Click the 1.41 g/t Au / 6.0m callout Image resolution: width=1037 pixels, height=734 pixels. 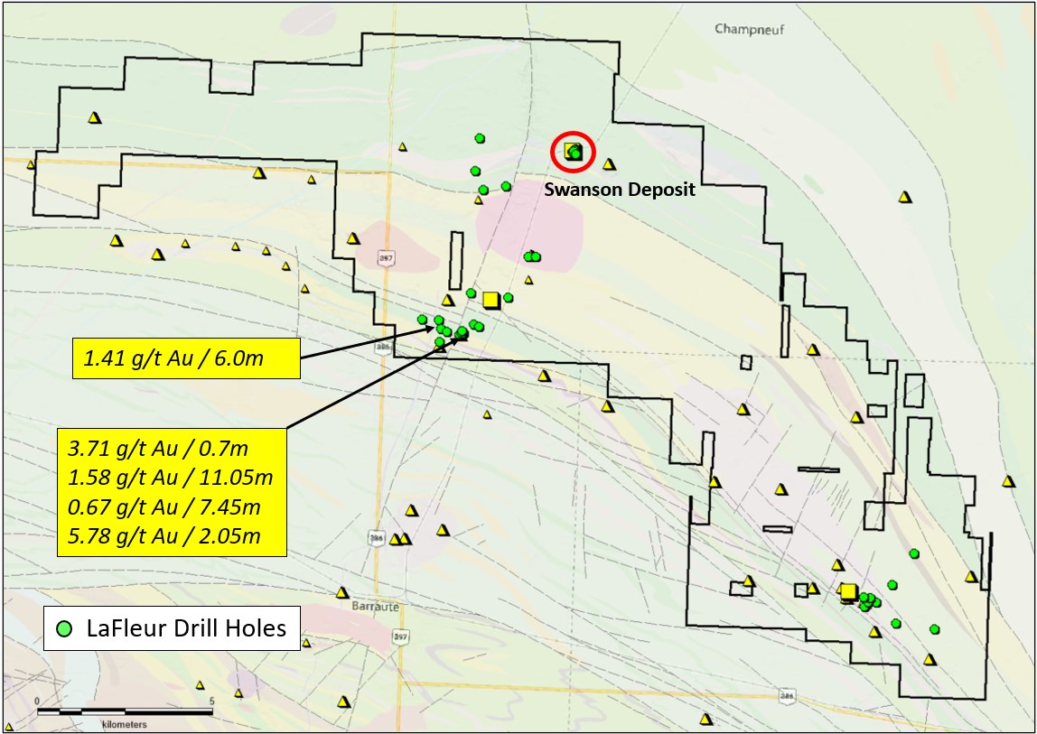coord(185,358)
